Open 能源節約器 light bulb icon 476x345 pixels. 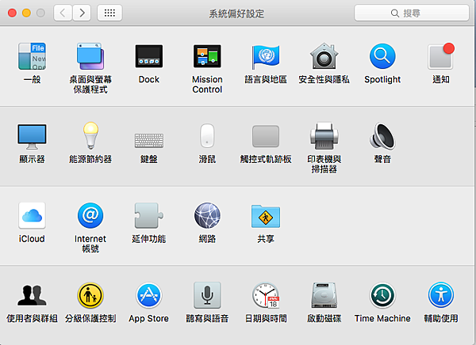pyautogui.click(x=90, y=135)
